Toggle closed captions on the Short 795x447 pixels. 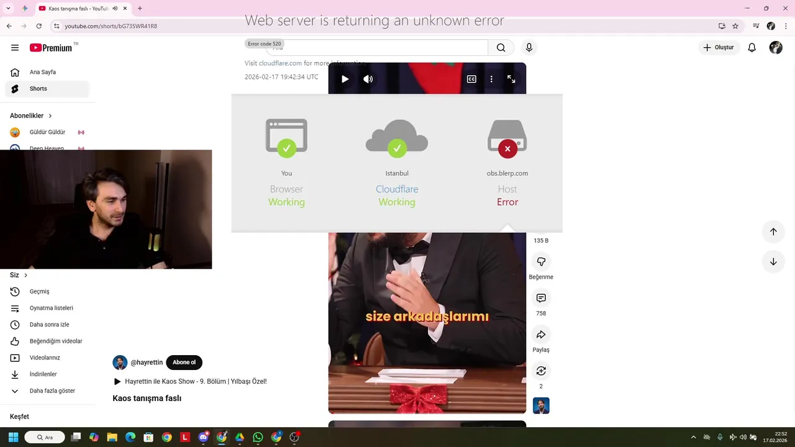[471, 79]
